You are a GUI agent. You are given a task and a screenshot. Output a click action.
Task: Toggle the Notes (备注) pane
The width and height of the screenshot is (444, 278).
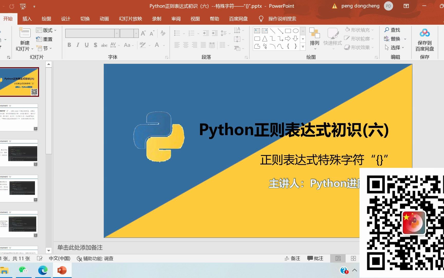292,258
